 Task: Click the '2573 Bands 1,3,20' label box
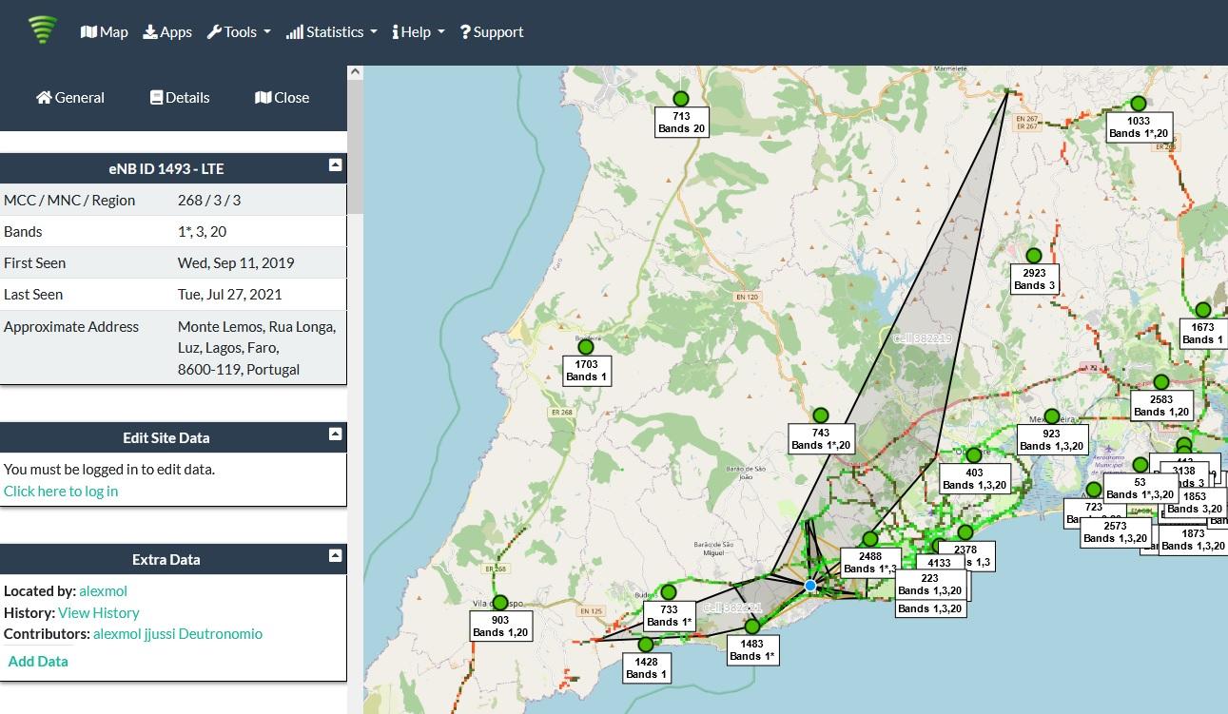click(1116, 532)
